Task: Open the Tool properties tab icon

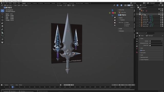Action: pyautogui.click(x=137, y=36)
